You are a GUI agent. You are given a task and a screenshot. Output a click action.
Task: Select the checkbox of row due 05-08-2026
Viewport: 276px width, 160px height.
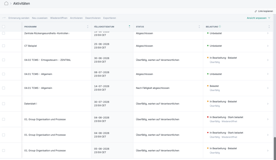pyautogui.click(x=4, y=150)
